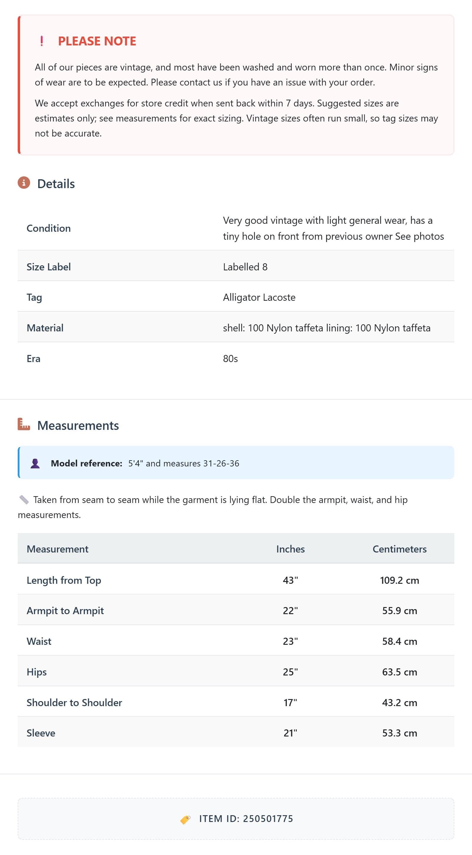Click the Details section heading

[56, 184]
